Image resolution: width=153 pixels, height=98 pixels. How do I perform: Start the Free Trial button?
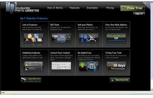133,8
